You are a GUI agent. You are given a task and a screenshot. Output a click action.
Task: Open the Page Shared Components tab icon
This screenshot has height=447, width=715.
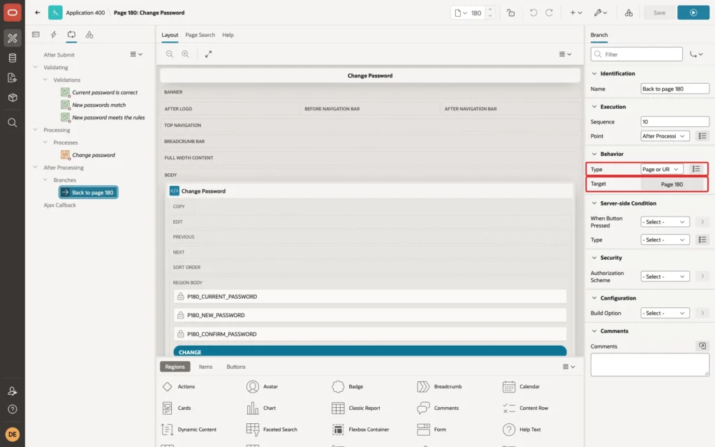click(89, 35)
